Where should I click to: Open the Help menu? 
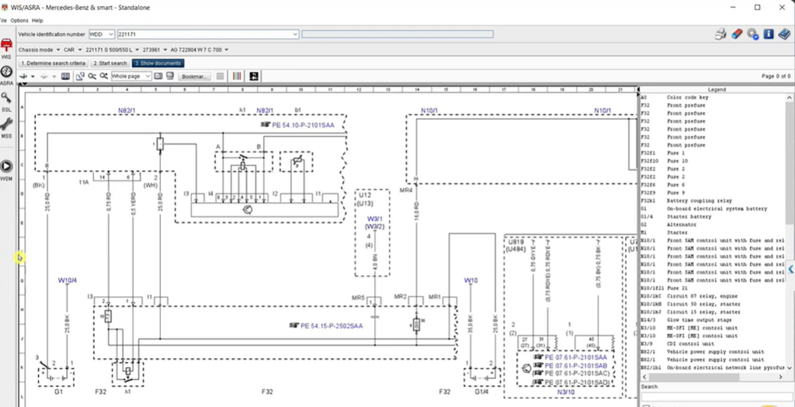tap(37, 21)
